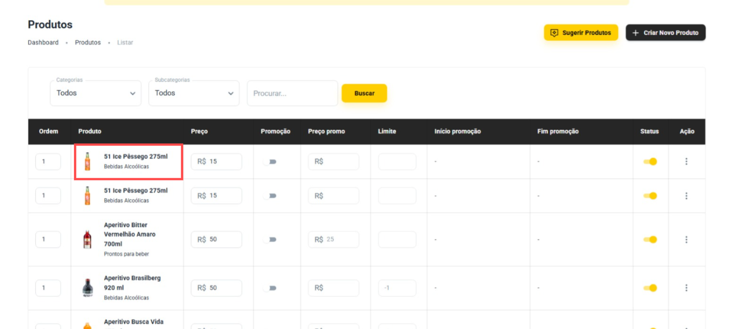The image size is (755, 329).
Task: Click the Aperitivo Busca Vida product name
Action: pyautogui.click(x=134, y=322)
